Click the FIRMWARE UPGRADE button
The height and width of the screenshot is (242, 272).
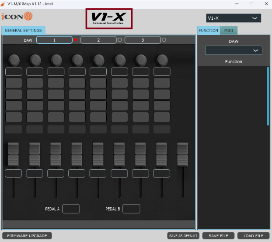click(x=27, y=236)
